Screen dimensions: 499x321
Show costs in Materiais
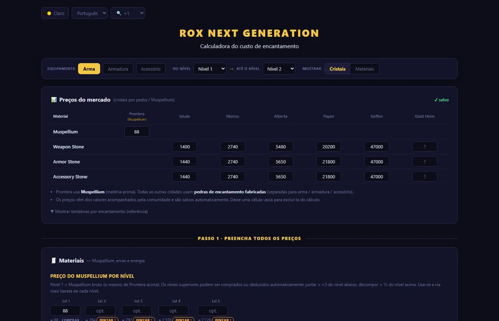pyautogui.click(x=364, y=69)
